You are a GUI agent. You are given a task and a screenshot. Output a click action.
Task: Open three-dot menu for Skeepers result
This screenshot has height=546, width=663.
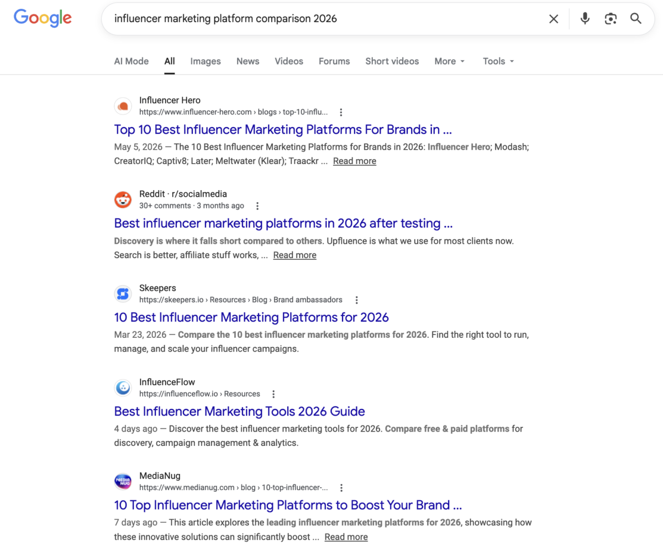click(356, 300)
